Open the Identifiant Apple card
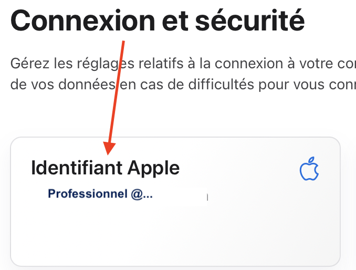This screenshot has height=270, width=356. pyautogui.click(x=175, y=221)
